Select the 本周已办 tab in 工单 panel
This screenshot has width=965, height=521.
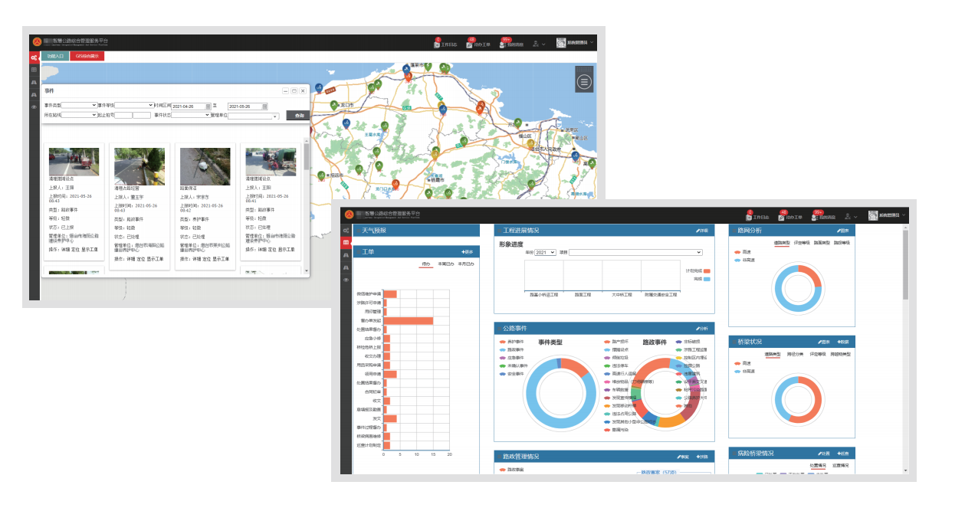[445, 264]
